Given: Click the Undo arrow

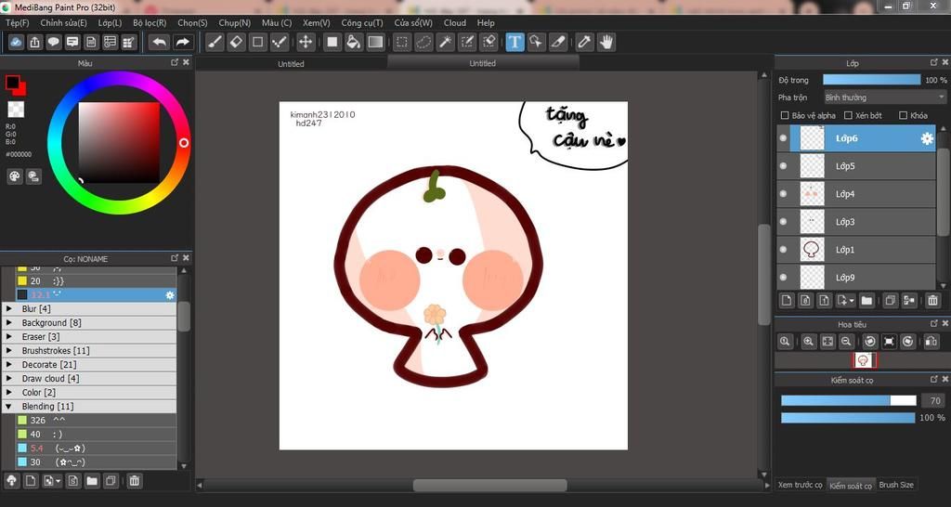Looking at the screenshot, I should tap(160, 42).
